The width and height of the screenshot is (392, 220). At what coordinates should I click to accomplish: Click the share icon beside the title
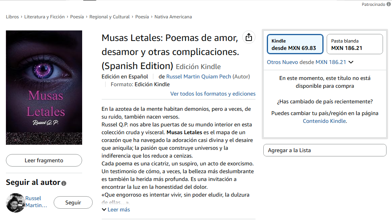pos(248,37)
